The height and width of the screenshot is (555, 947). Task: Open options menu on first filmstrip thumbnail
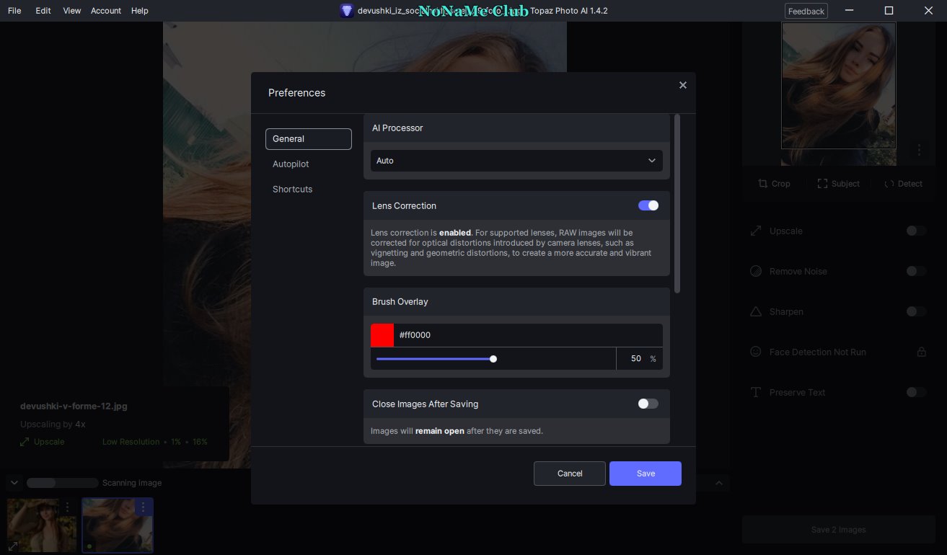click(67, 507)
